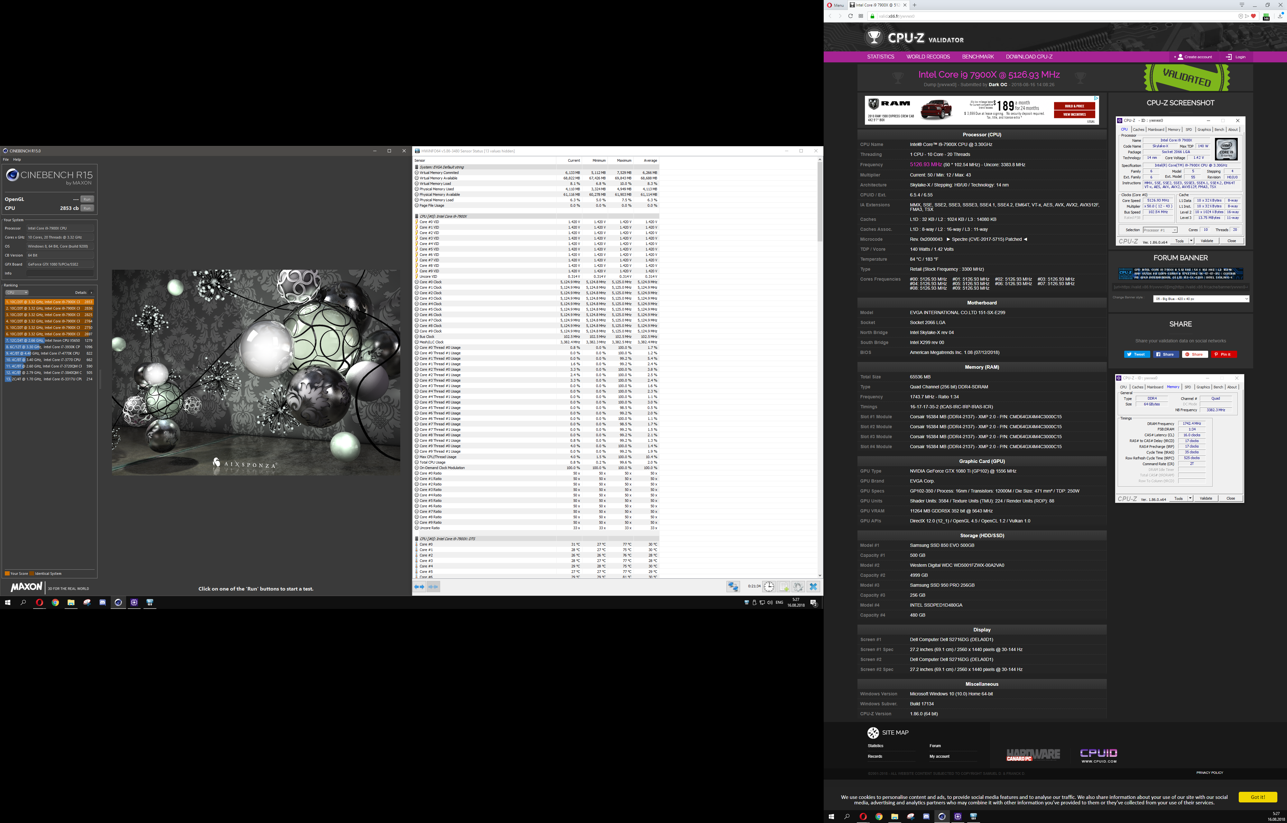The image size is (1287, 823).
Task: Select Intel Core i9 7900X browser tab
Action: [878, 5]
